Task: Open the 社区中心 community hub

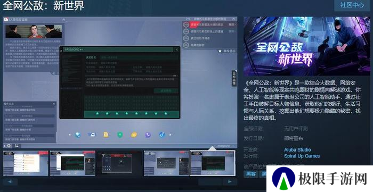Action: [x=352, y=5]
